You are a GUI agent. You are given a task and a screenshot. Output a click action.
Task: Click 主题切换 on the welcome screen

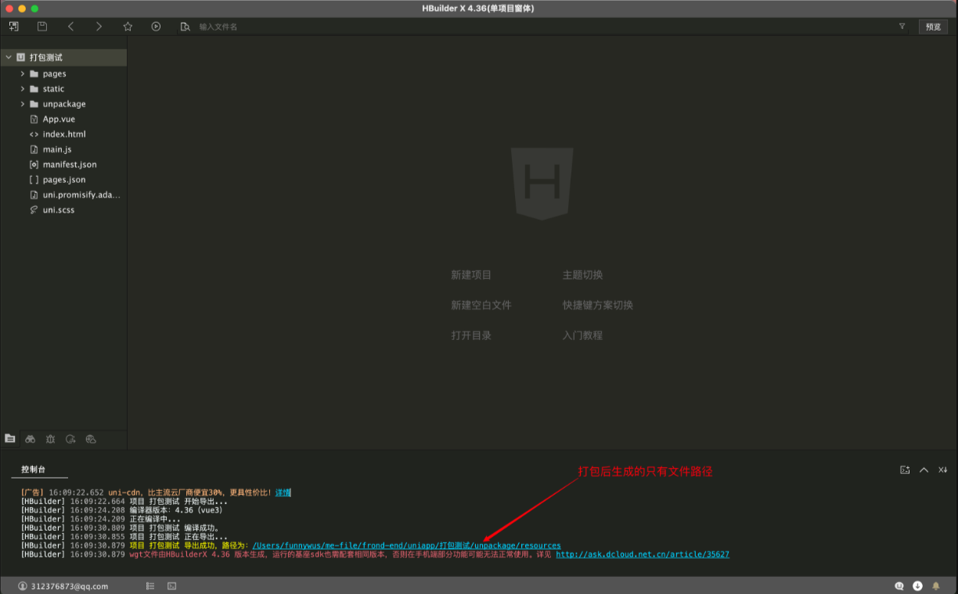point(582,275)
